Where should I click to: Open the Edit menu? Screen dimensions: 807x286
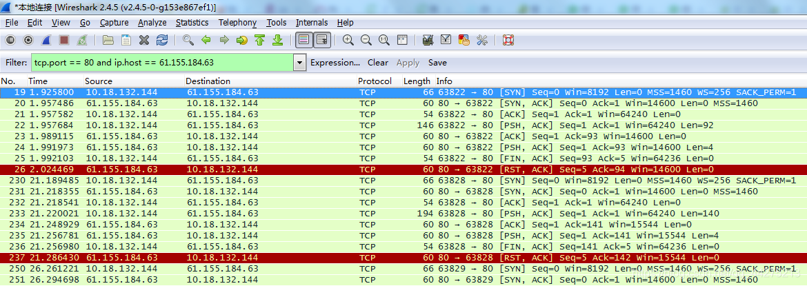[35, 23]
